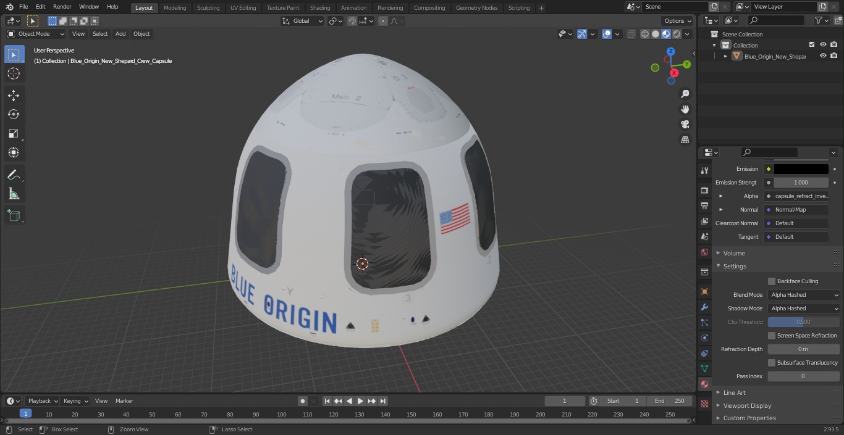Select the Select Box tool
Image resolution: width=844 pixels, height=435 pixels.
click(14, 54)
